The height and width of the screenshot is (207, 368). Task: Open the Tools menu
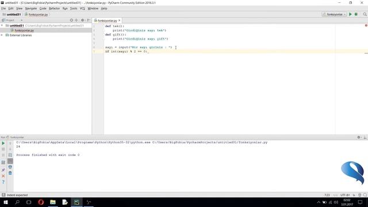[x=74, y=9]
